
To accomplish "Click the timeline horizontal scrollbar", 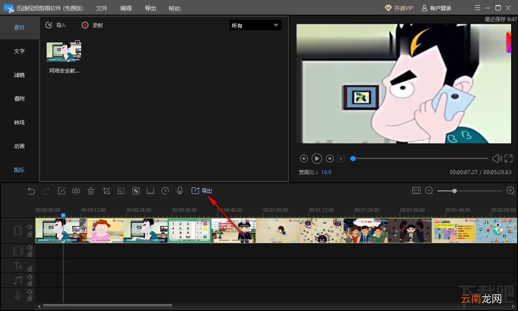I will click(x=107, y=306).
